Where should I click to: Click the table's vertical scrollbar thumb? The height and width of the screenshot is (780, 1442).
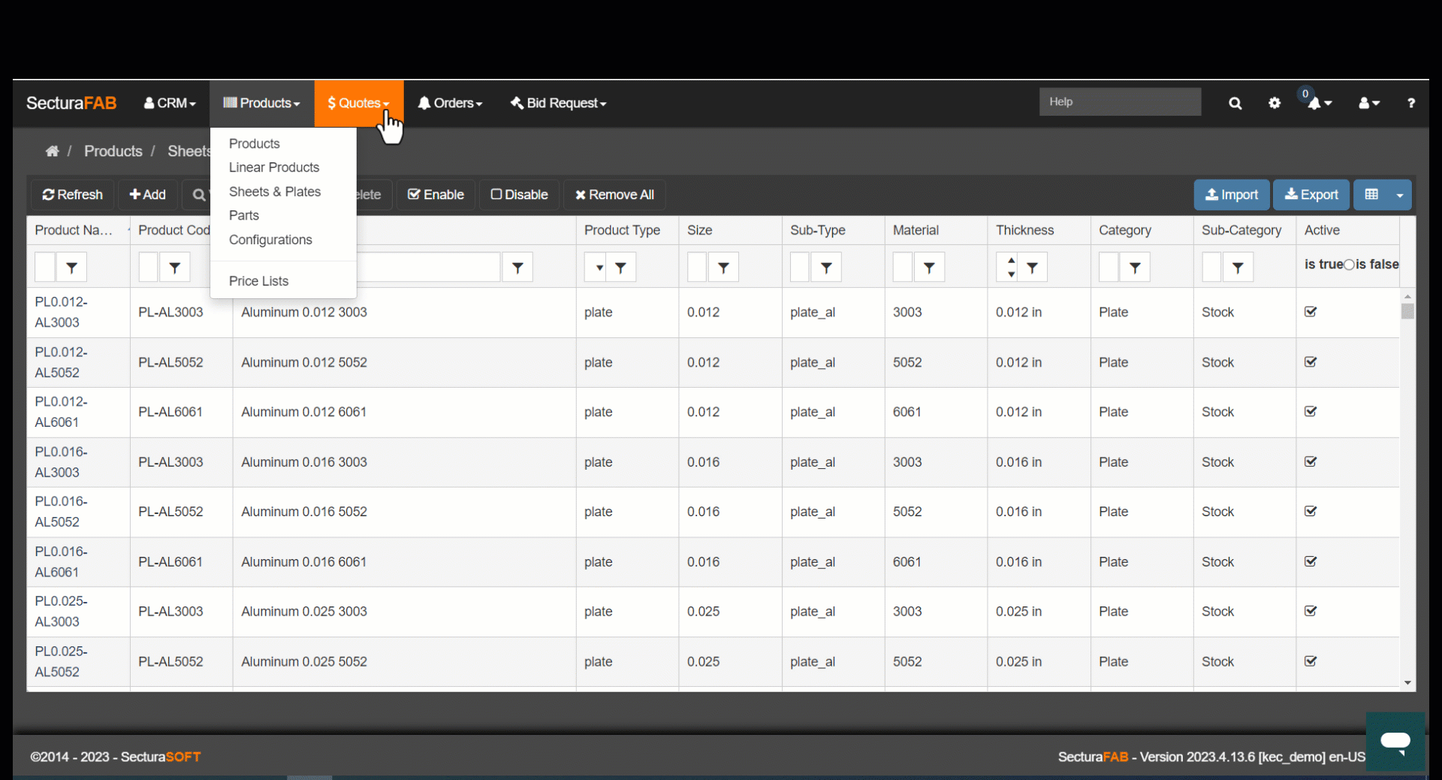[1407, 311]
